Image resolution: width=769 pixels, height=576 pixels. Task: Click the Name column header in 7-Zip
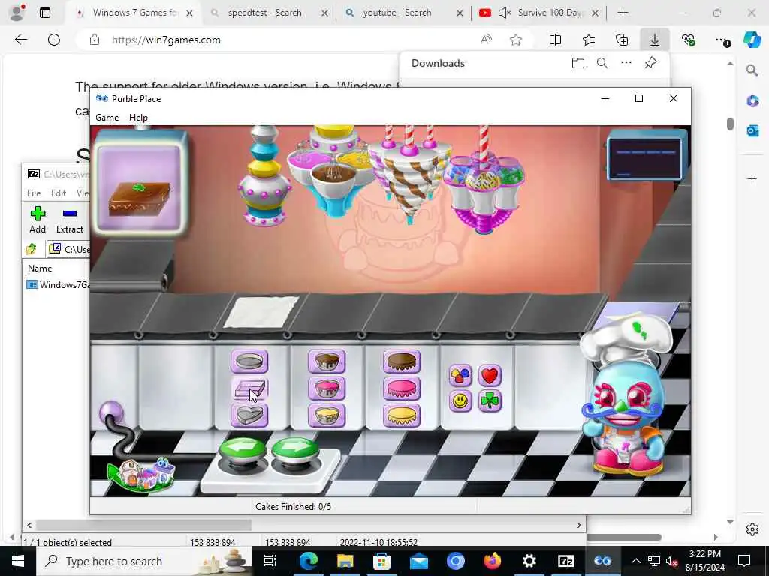pyautogui.click(x=40, y=268)
